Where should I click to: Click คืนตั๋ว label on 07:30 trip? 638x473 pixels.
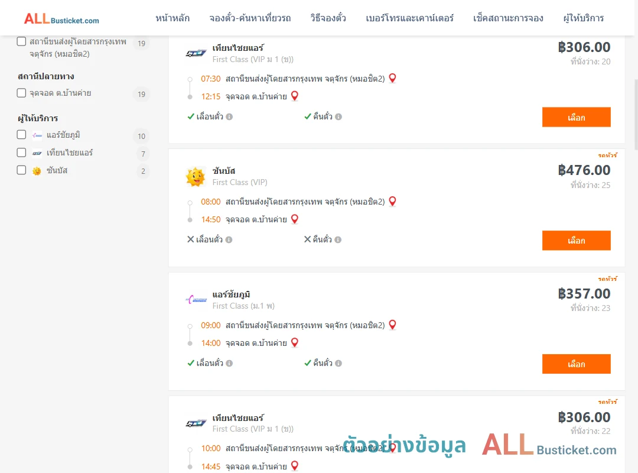pos(323,116)
